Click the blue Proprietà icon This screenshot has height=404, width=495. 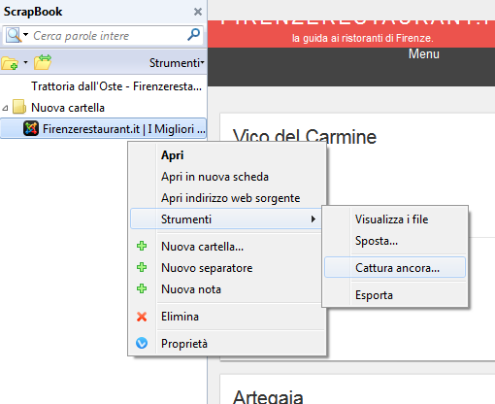tap(142, 343)
